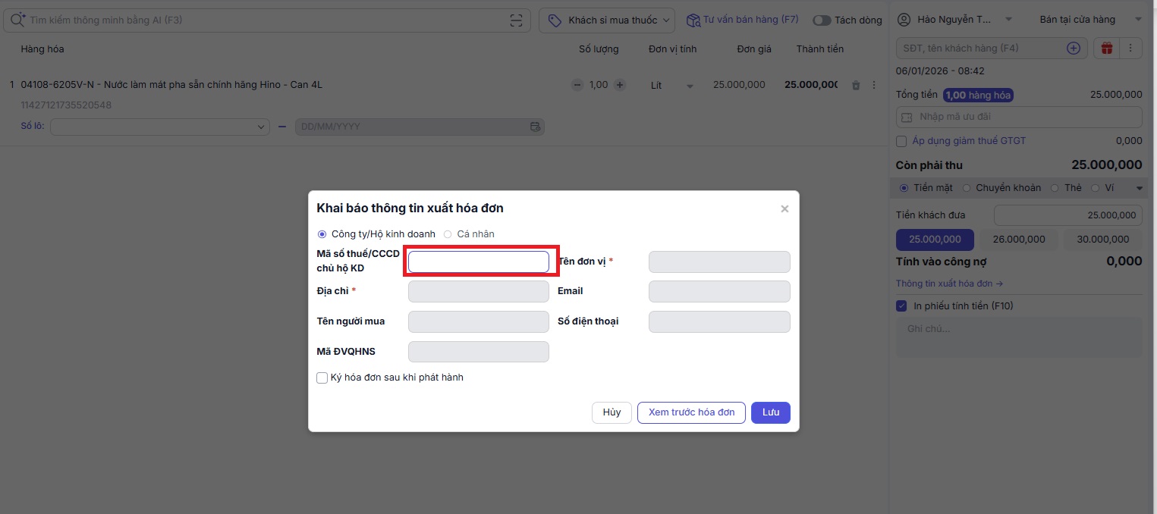Select the Cá nhân radio option
The height and width of the screenshot is (514, 1157).
click(x=448, y=234)
